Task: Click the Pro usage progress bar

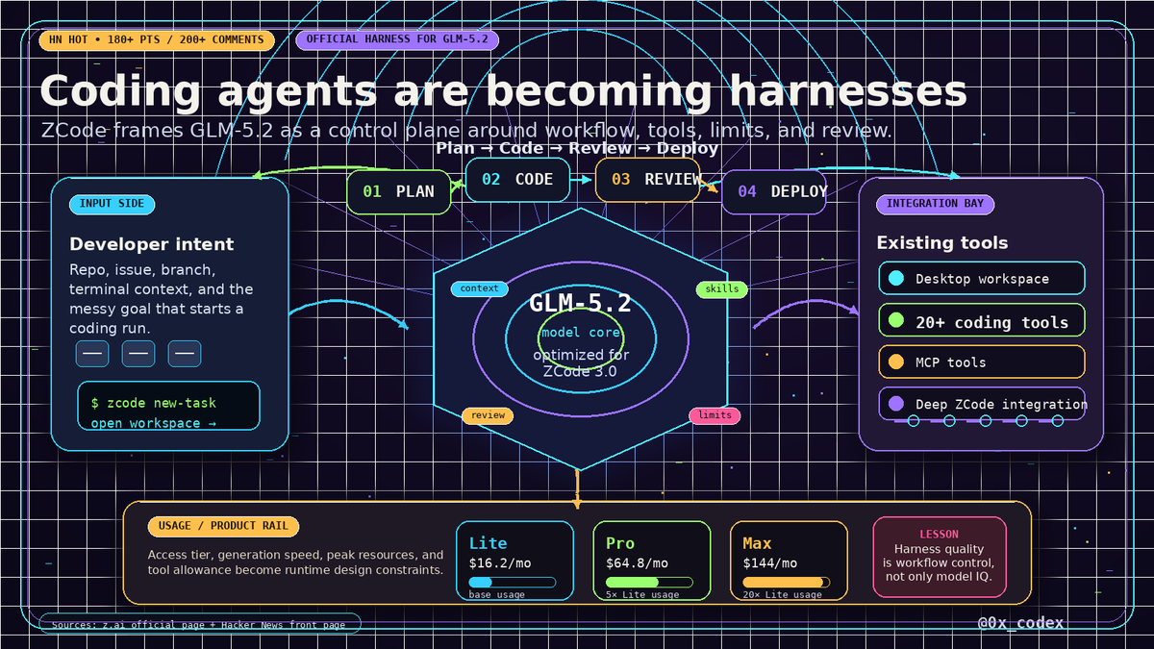Action: [649, 582]
